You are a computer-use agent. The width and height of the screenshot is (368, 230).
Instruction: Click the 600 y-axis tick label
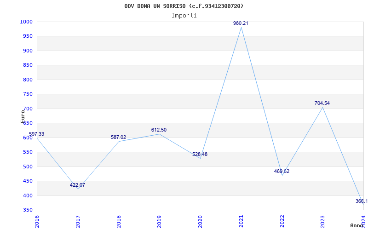(x=28, y=138)
